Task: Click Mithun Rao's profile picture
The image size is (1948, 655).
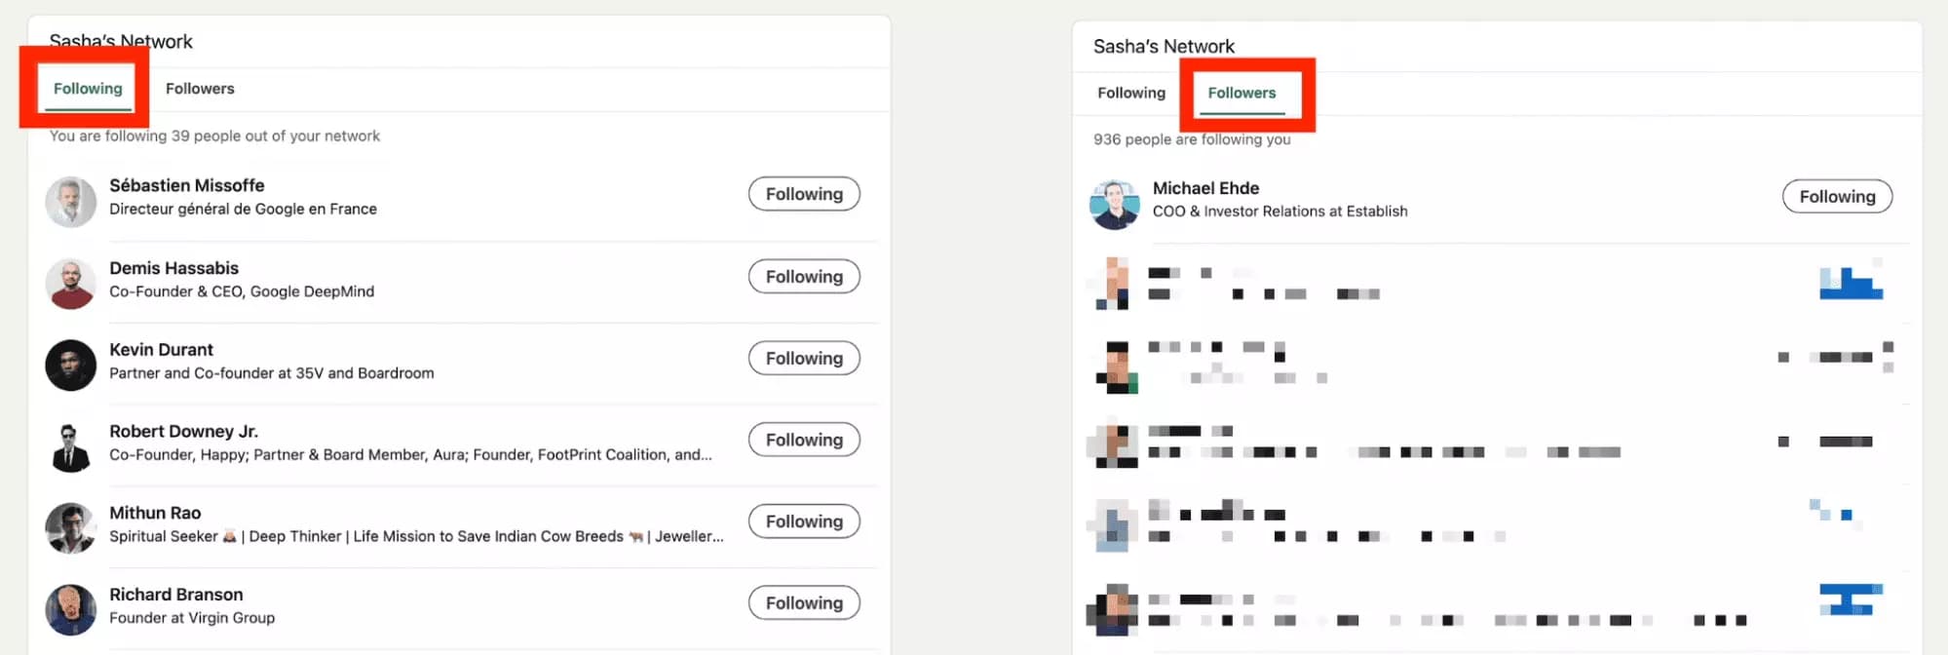Action: (70, 528)
